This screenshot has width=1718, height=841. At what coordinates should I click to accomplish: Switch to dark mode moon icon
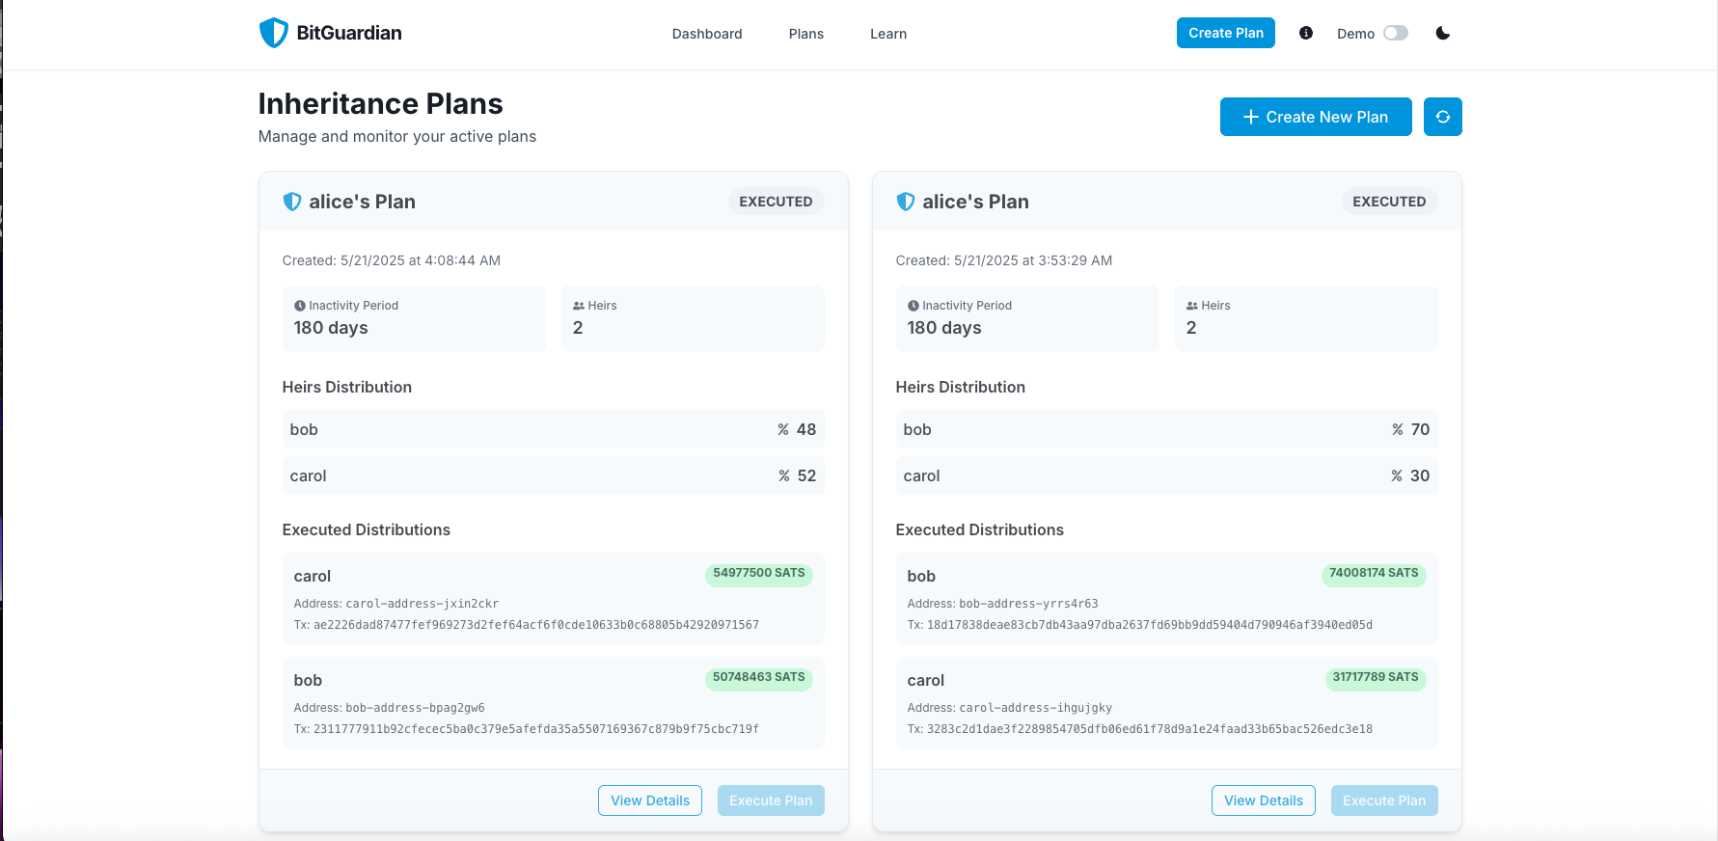[x=1443, y=33]
